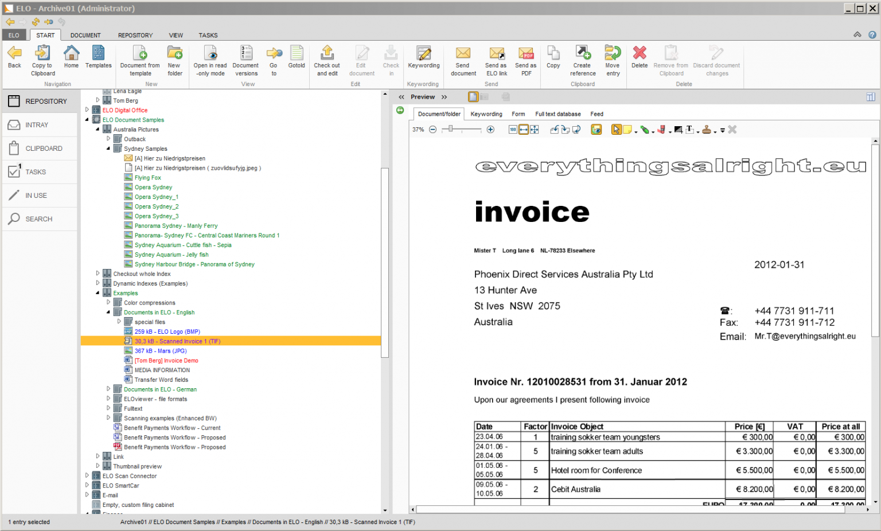Expand the Documents in ELO - German folder
This screenshot has height=531, width=881.
[108, 389]
